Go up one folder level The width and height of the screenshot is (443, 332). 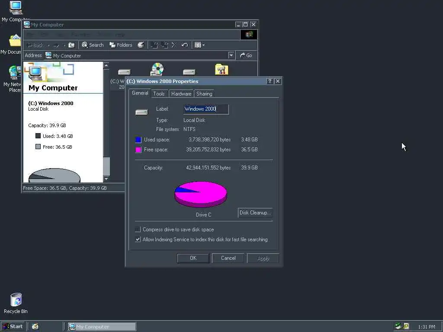71,45
